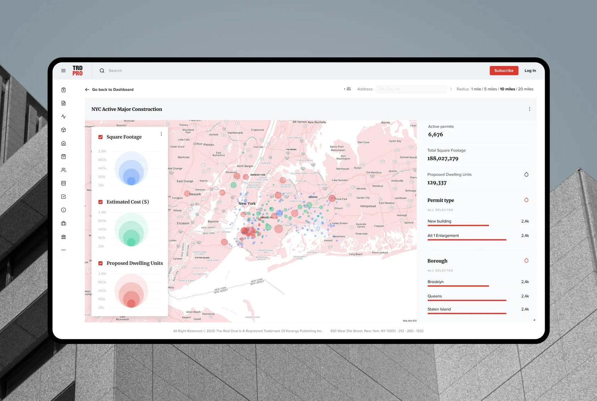Open the home icon in sidebar
597x401 pixels.
[x=64, y=143]
